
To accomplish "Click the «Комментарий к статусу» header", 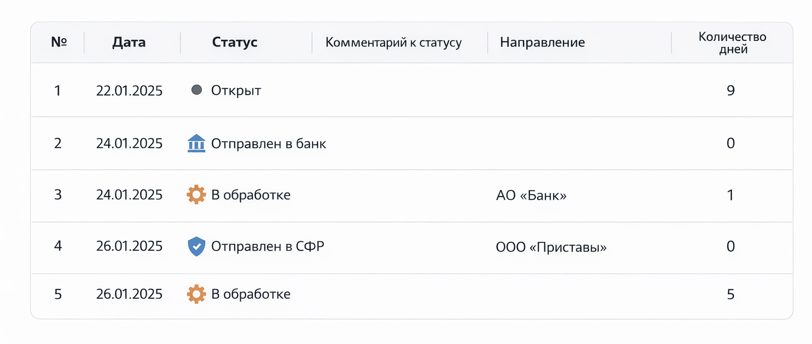I will click(x=393, y=42).
